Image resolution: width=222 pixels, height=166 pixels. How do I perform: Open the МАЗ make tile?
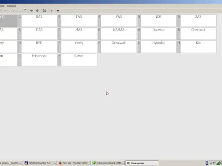coord(78,34)
